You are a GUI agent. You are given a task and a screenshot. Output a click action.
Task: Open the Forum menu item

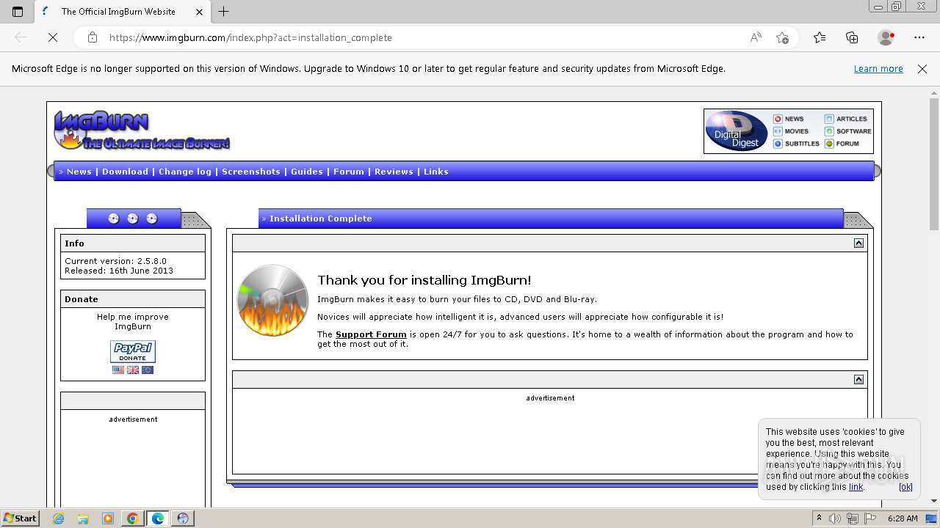[349, 172]
